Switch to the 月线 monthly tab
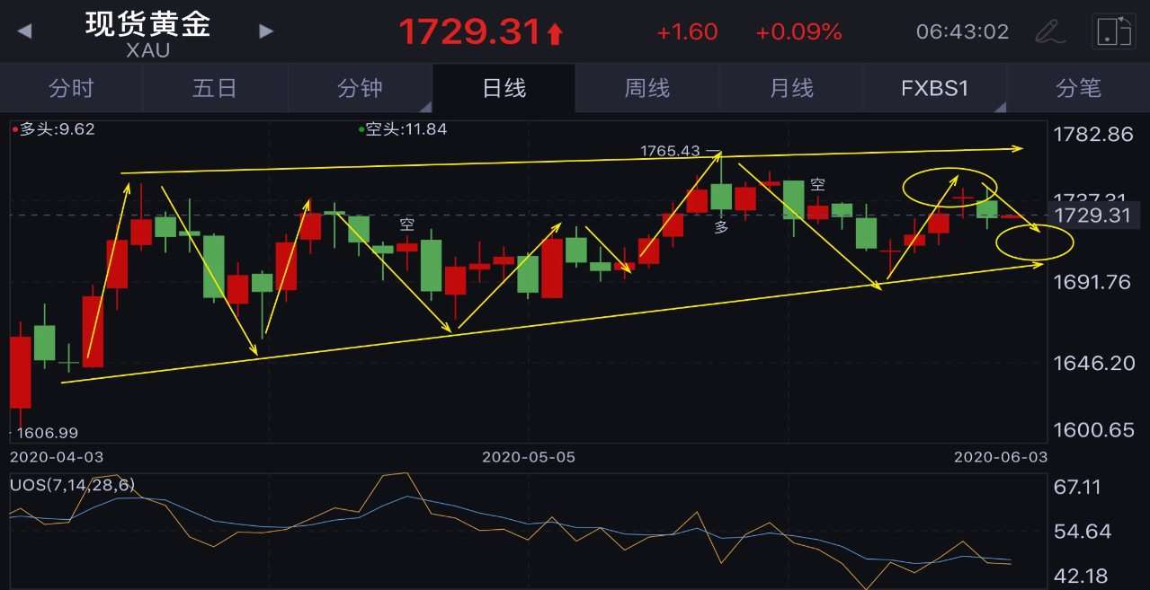The image size is (1150, 590). pos(791,88)
